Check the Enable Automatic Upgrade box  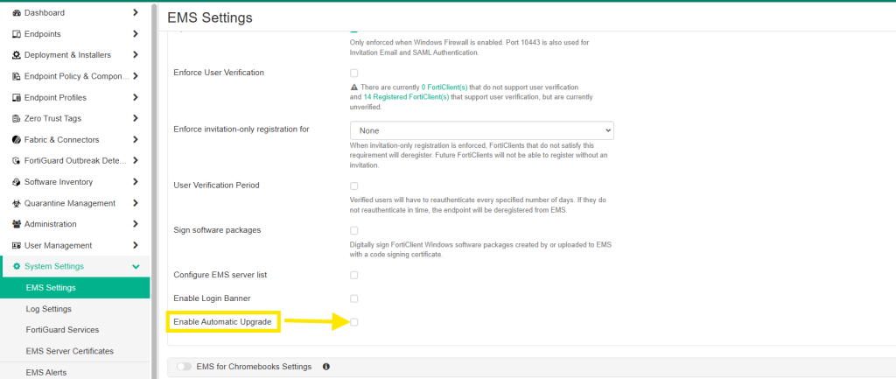click(x=354, y=322)
